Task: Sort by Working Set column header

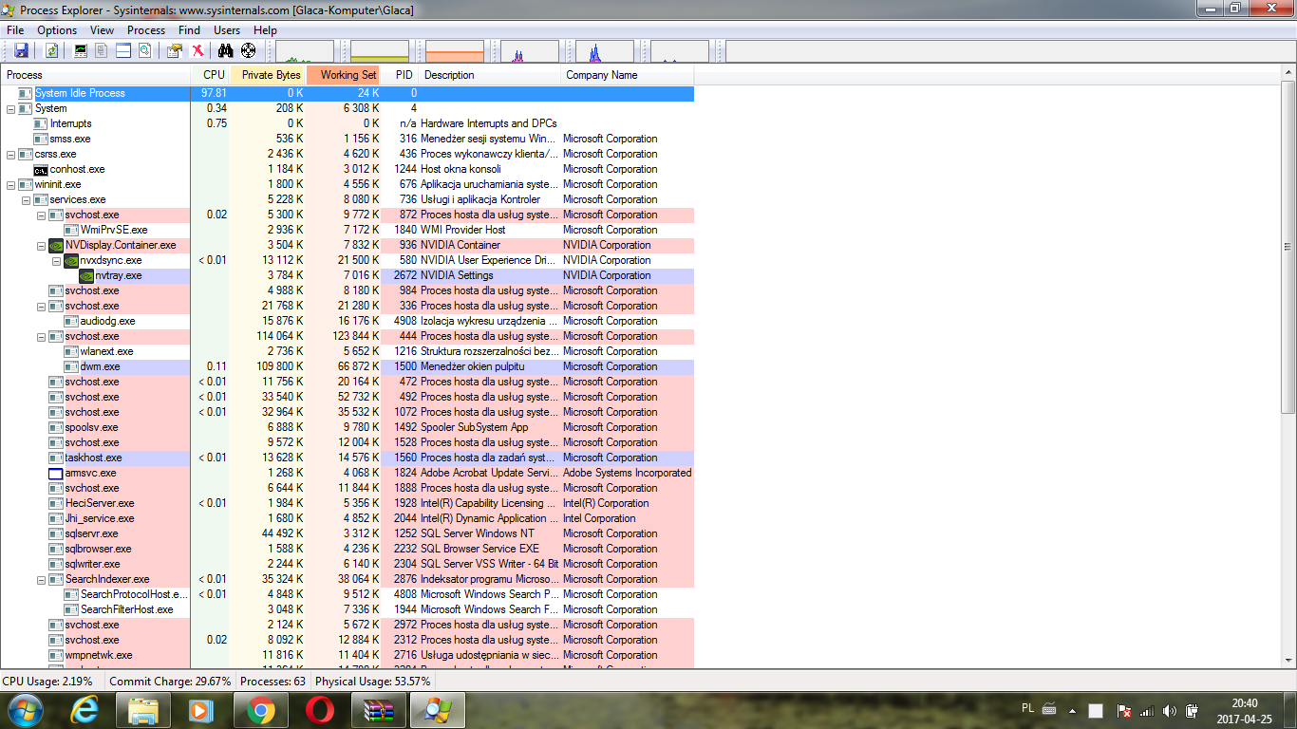Action: pos(344,75)
